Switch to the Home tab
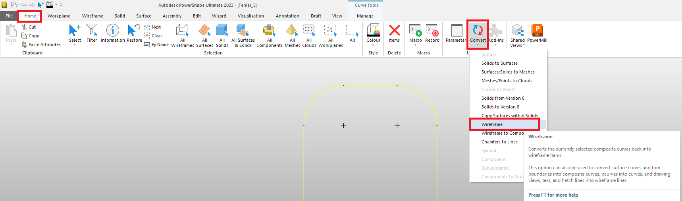This screenshot has height=201, width=682. coord(30,16)
